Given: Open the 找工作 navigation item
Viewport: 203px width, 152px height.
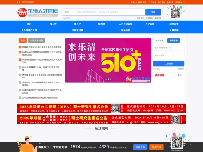Looking at the screenshot, I should coord(53,24).
